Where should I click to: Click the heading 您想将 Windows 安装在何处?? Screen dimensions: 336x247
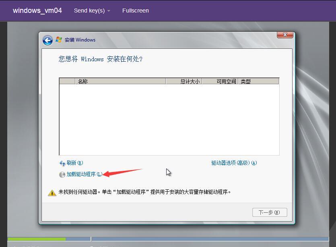pyautogui.click(x=101, y=59)
